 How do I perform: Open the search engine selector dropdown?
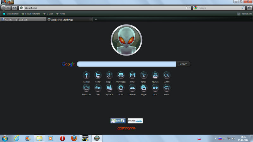[196, 8]
